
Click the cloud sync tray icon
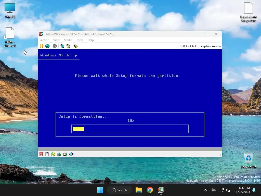[x=214, y=190]
